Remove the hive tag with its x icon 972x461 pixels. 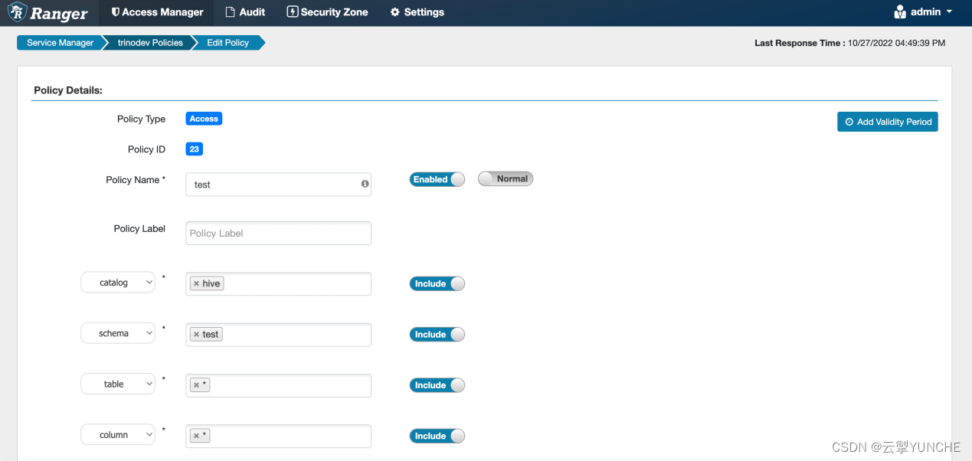[196, 283]
